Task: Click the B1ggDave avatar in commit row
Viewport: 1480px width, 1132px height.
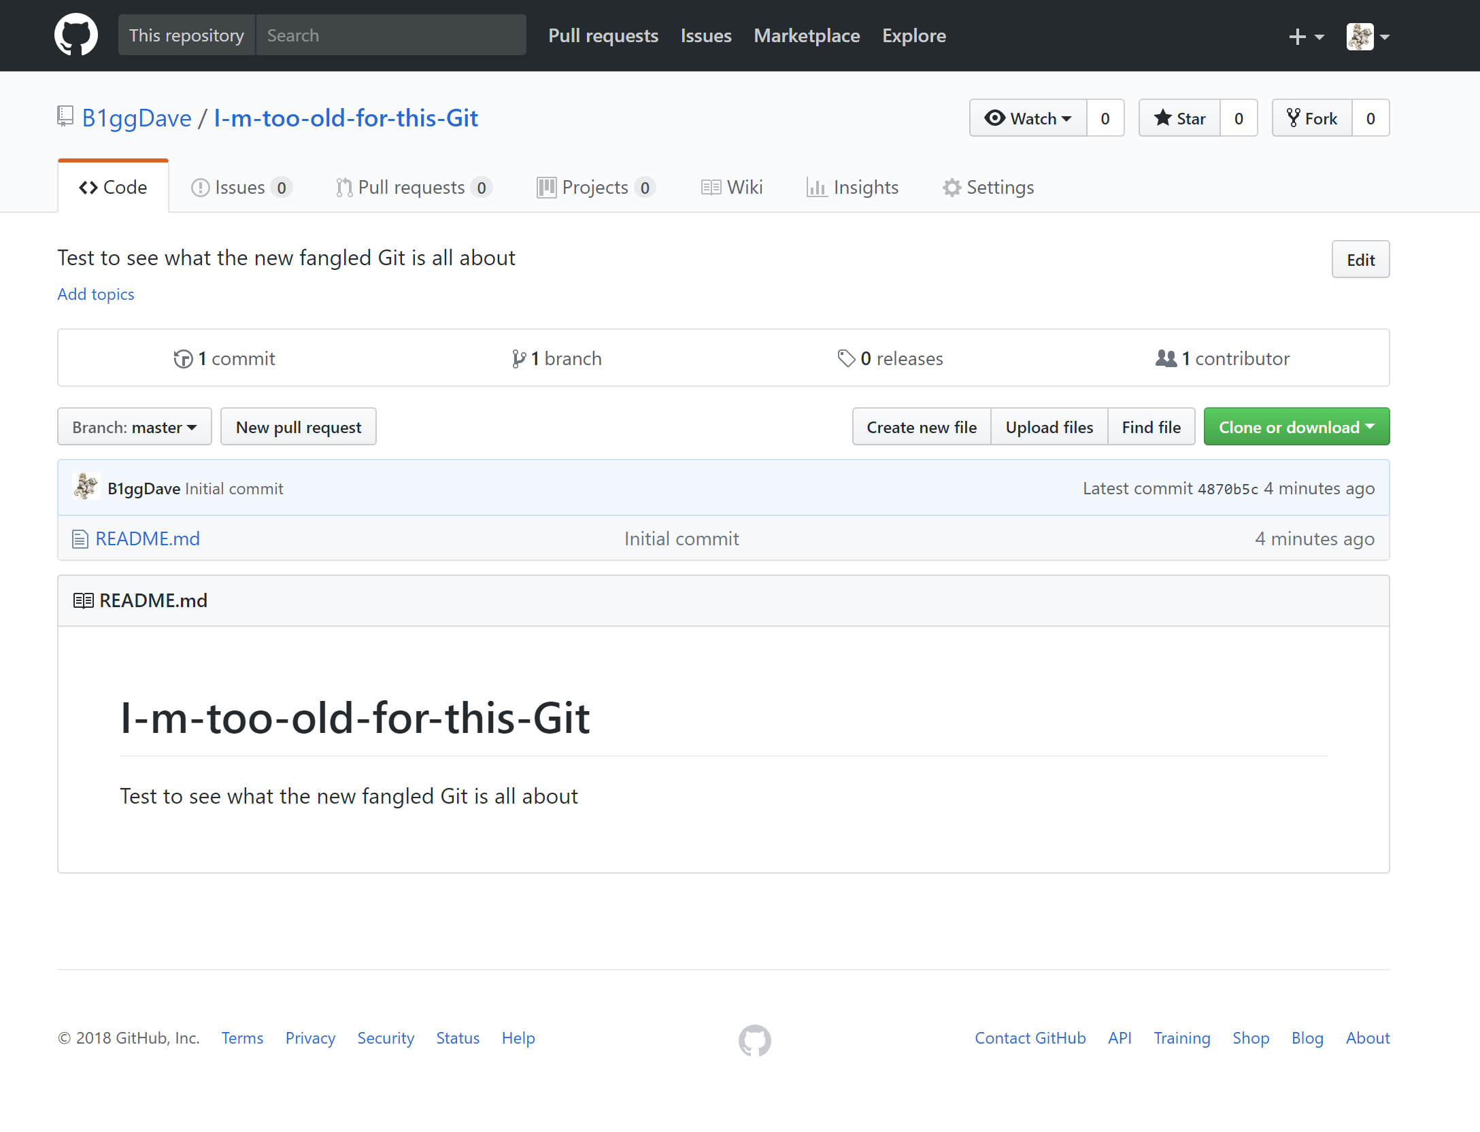Action: click(x=87, y=487)
